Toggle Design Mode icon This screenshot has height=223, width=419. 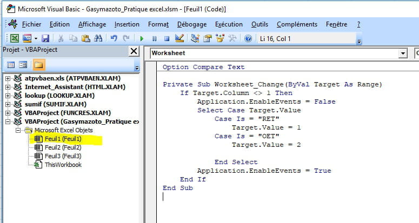pyautogui.click(x=179, y=38)
